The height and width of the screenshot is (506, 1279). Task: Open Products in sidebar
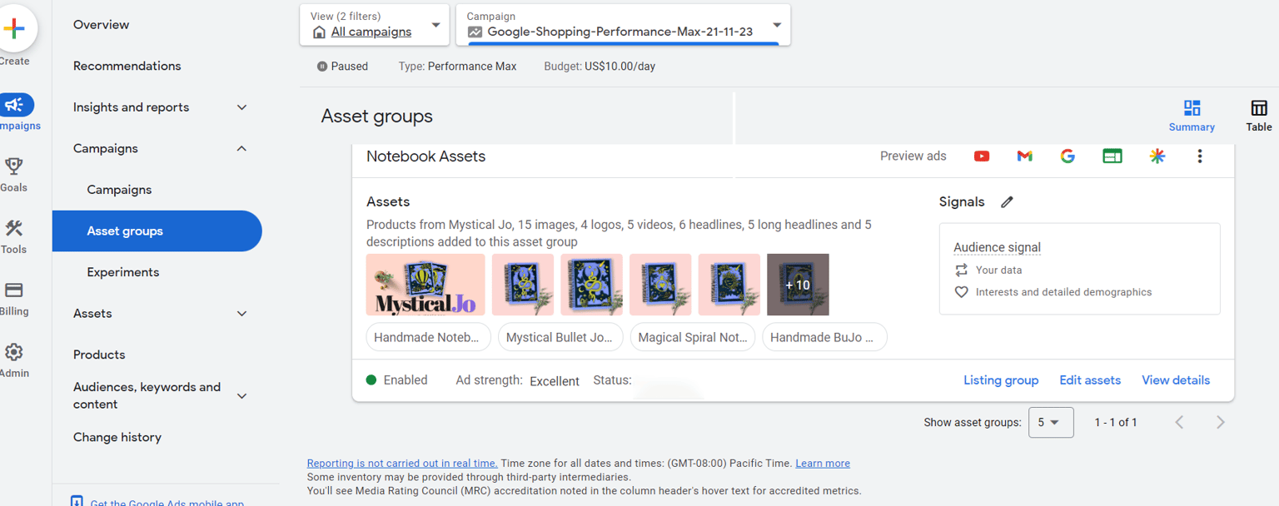[x=99, y=355]
